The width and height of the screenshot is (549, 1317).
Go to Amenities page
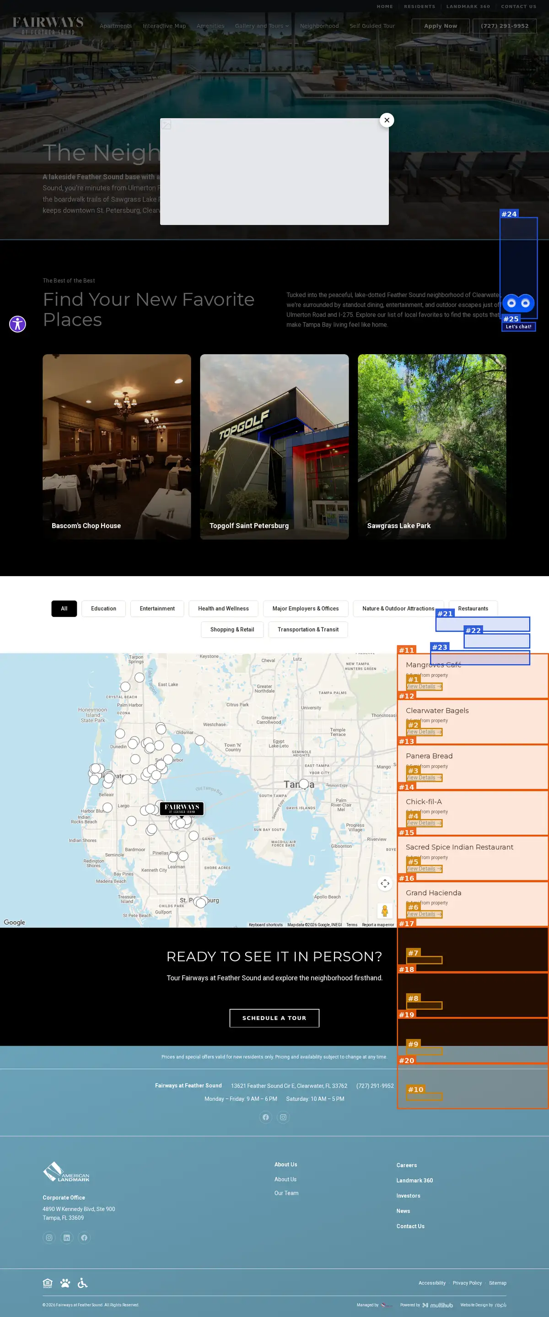[210, 26]
